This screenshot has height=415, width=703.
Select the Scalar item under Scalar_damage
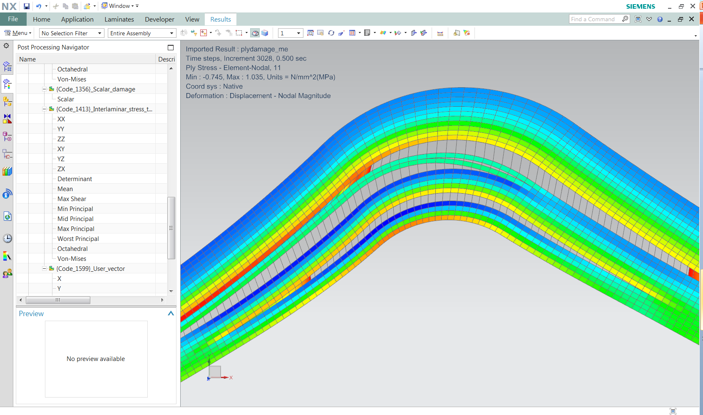click(x=66, y=99)
